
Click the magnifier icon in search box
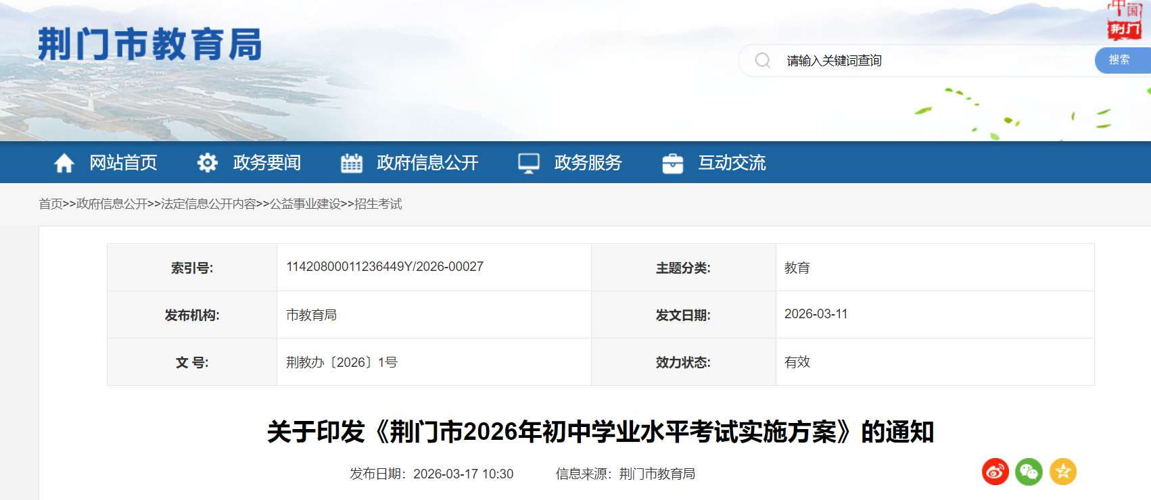click(x=763, y=61)
